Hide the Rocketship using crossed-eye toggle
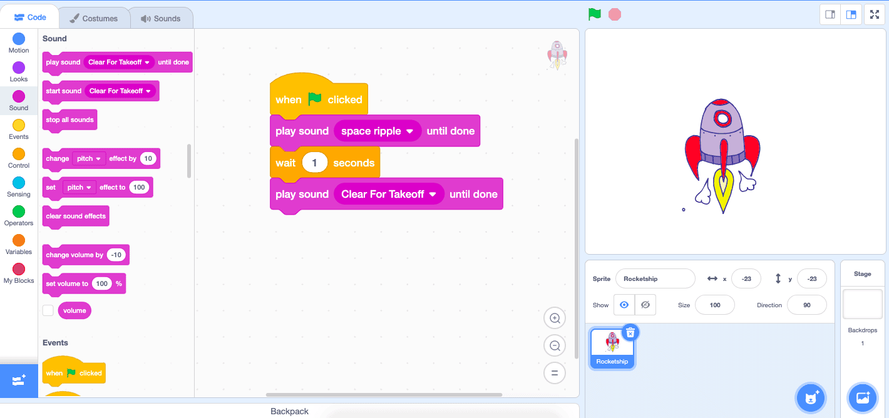Viewport: 889px width, 418px height. tap(645, 305)
